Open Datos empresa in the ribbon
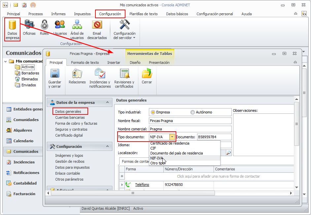 coord(12,29)
